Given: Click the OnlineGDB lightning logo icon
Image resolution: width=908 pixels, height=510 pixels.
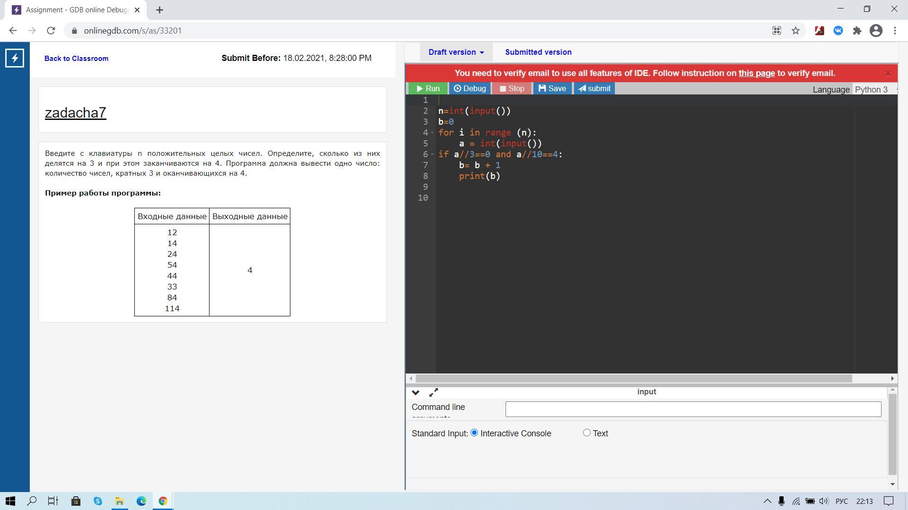Looking at the screenshot, I should 15,58.
